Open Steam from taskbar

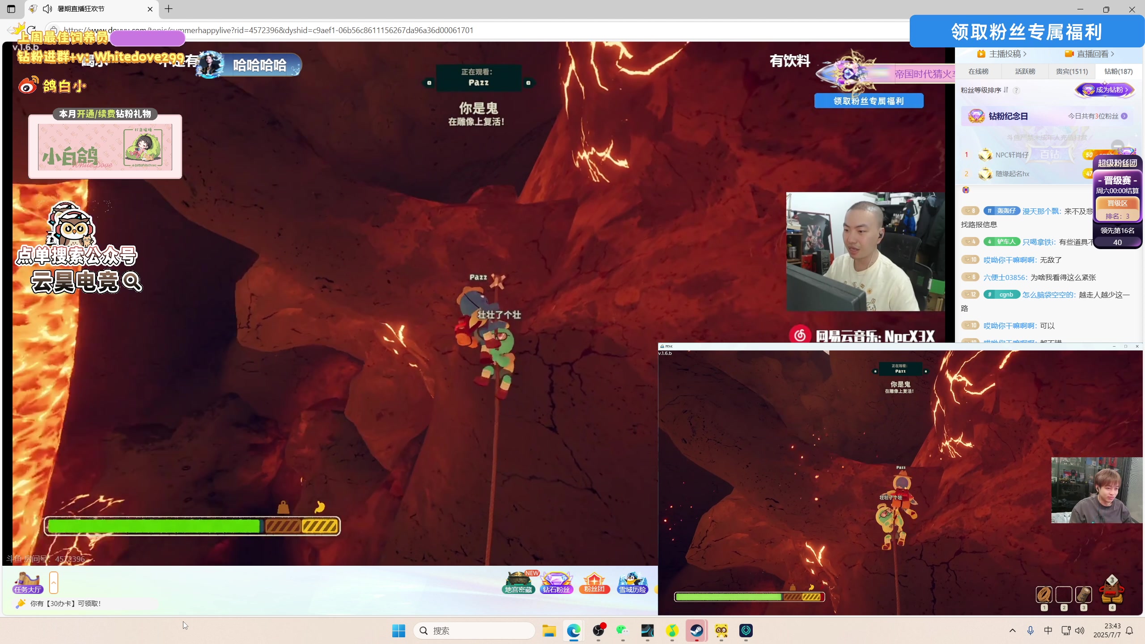[x=696, y=631]
